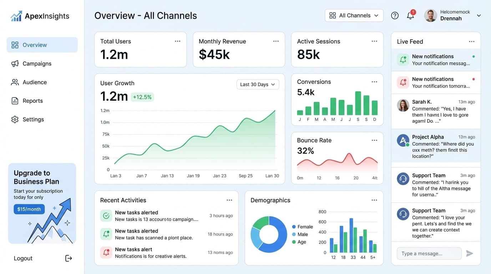Click the Logout link

pyautogui.click(x=23, y=258)
